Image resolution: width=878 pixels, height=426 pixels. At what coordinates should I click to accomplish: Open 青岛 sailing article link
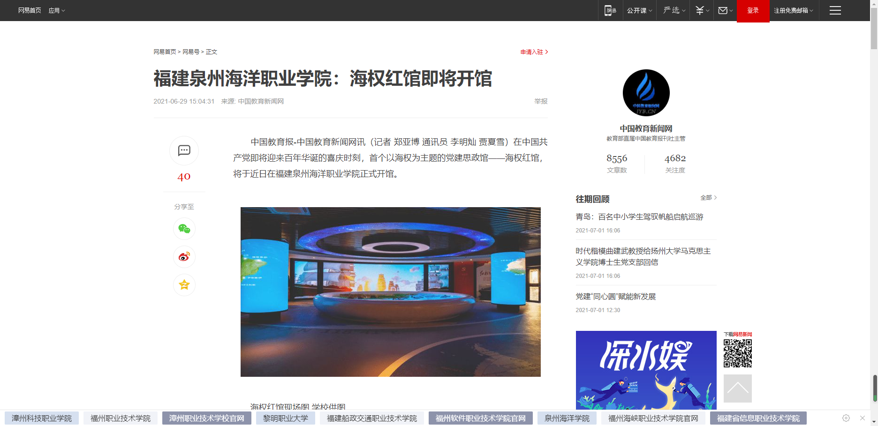click(639, 217)
